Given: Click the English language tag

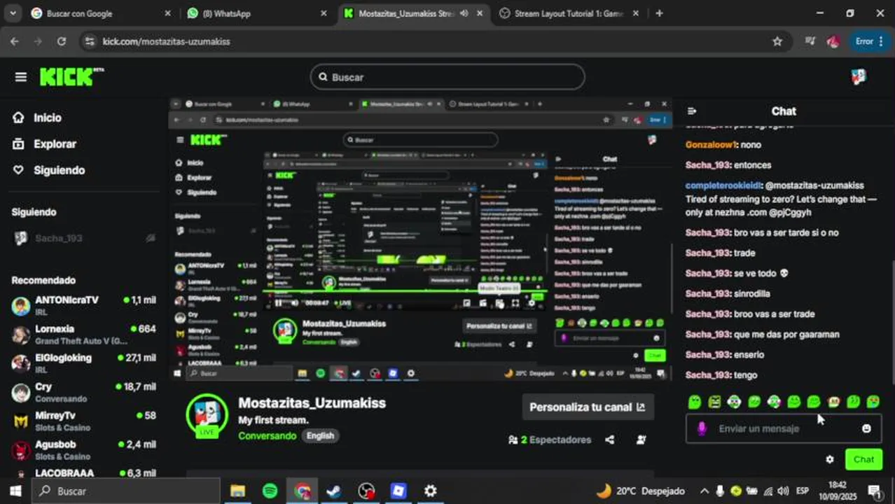Looking at the screenshot, I should 320,435.
